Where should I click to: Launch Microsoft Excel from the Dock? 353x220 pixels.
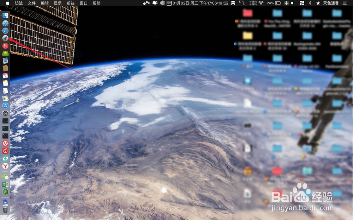click(x=5, y=184)
